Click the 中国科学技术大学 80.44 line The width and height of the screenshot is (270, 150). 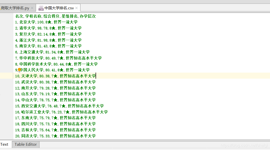click(x=56, y=64)
